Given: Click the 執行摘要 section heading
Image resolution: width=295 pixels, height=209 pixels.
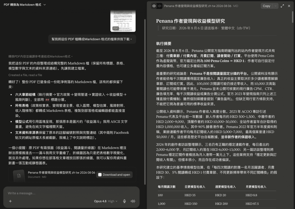Looking at the screenshot, I should tap(164, 44).
